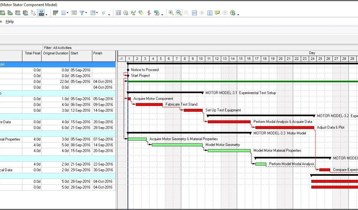
Task: Click the Schedule clock icon
Action: [126, 13]
